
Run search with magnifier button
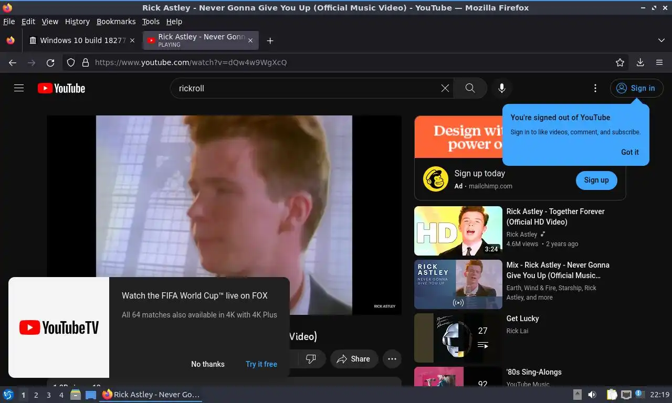point(470,88)
